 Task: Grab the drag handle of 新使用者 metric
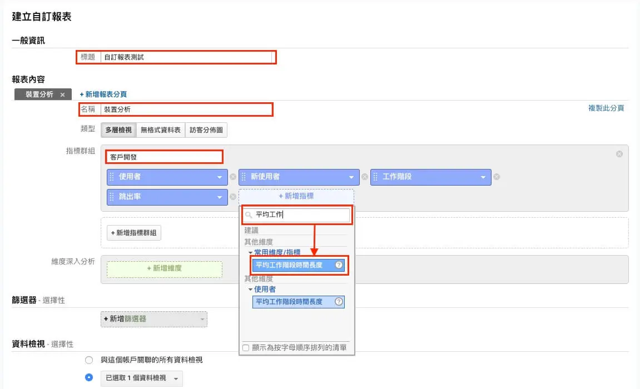click(244, 177)
